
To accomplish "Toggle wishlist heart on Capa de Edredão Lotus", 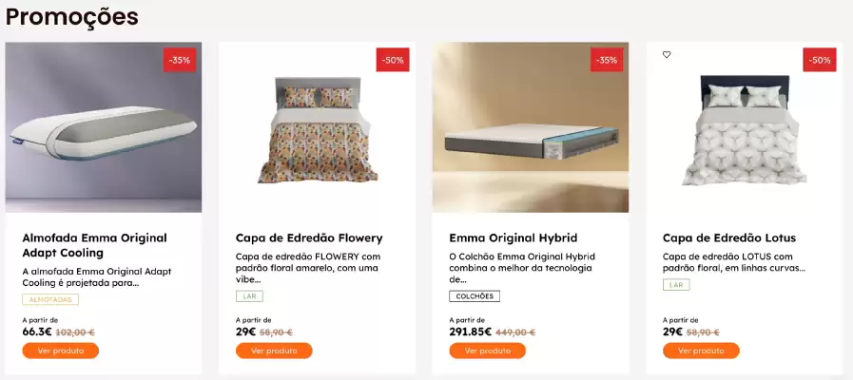I will click(x=667, y=55).
